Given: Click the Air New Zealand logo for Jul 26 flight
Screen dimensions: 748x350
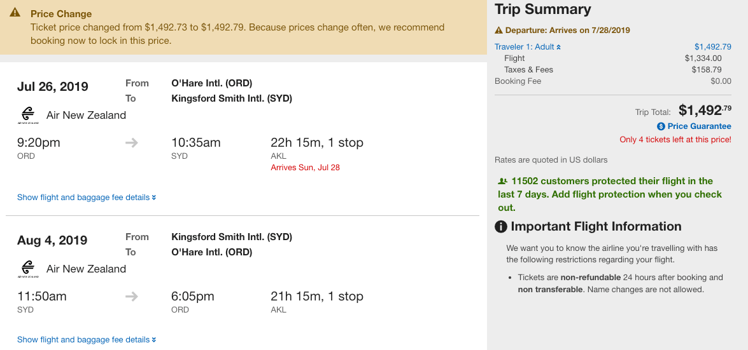Looking at the screenshot, I should pos(27,115).
